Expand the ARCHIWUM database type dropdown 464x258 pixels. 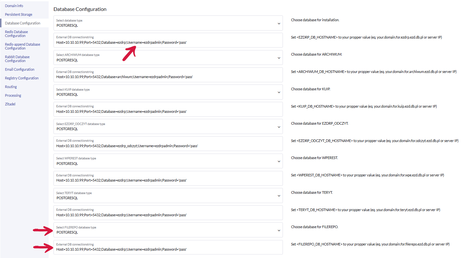click(x=279, y=58)
